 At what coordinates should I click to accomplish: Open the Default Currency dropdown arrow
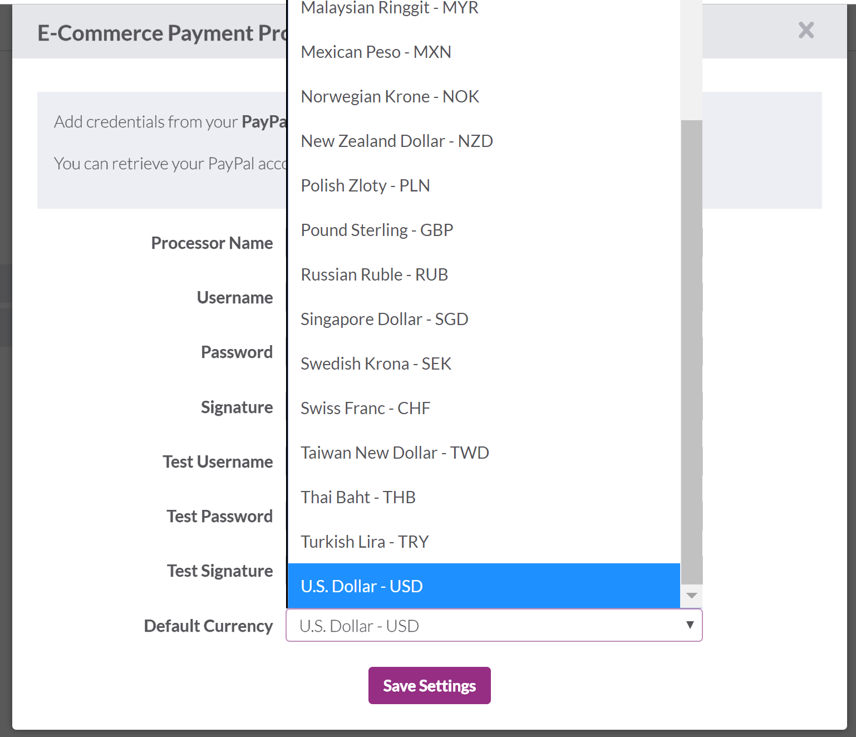pyautogui.click(x=690, y=625)
